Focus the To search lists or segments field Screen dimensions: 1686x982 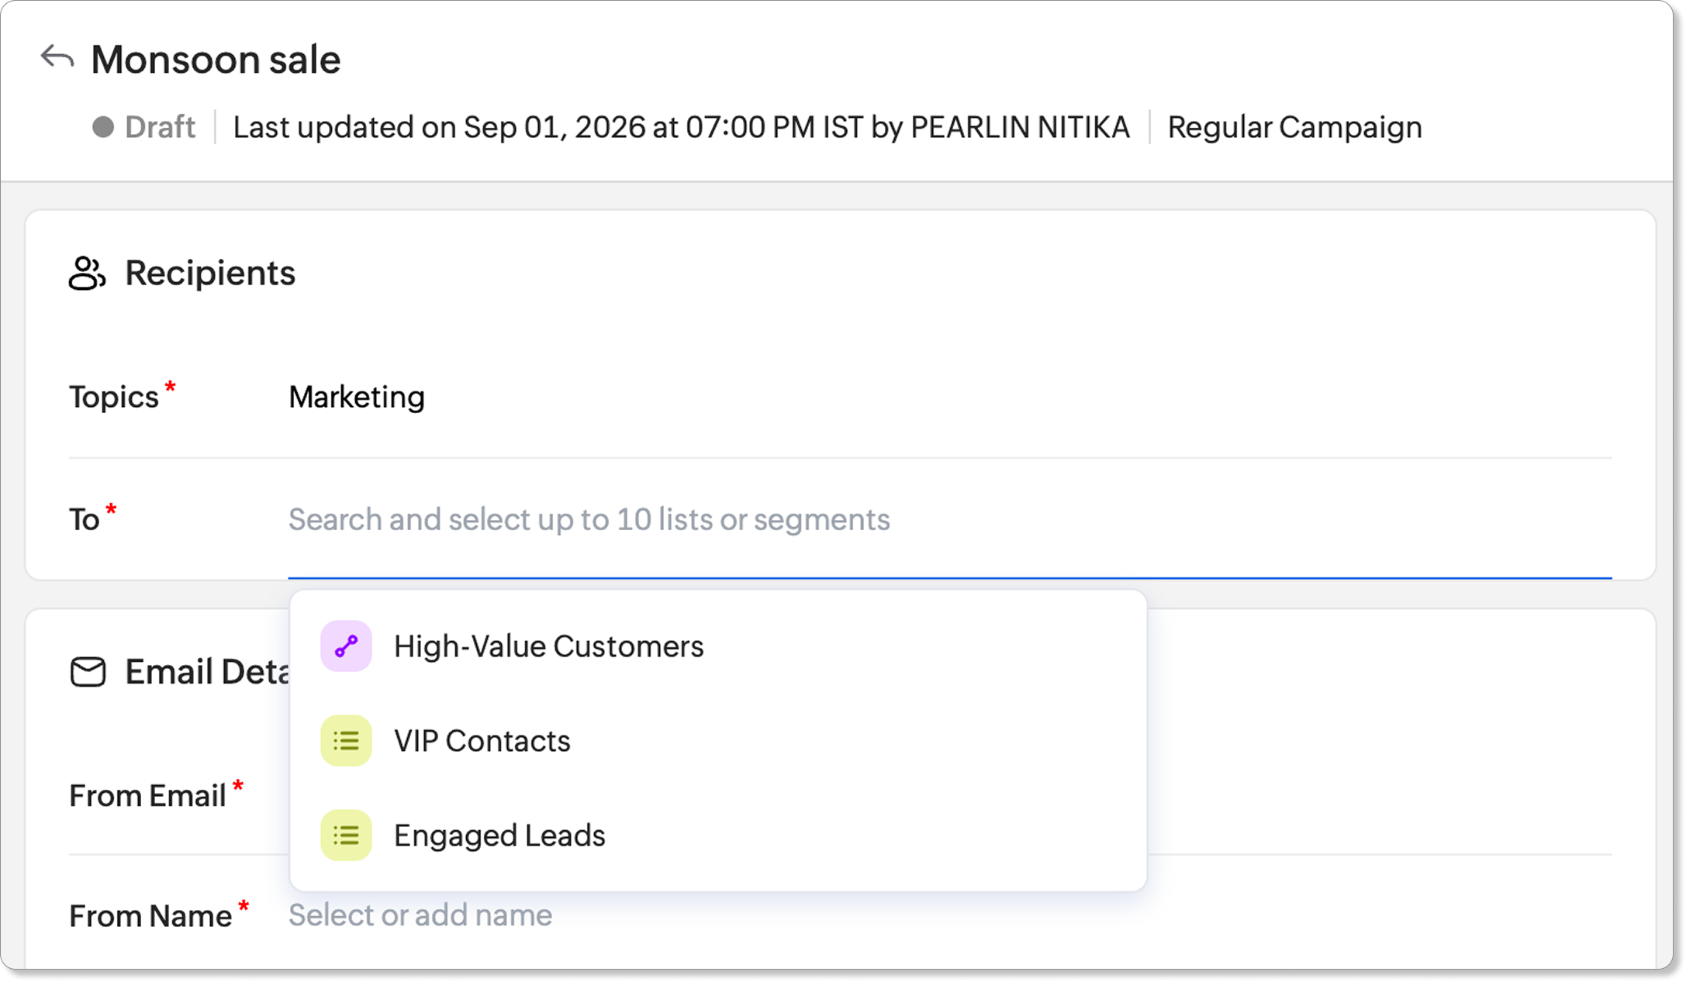click(950, 519)
